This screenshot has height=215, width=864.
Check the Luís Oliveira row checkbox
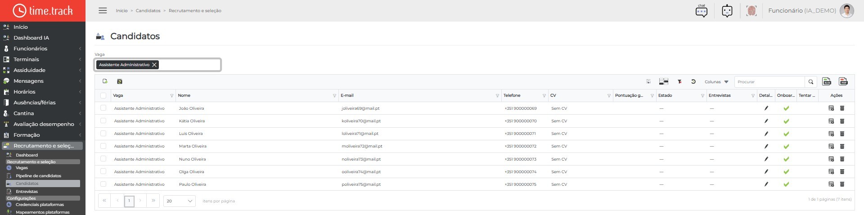tap(103, 133)
